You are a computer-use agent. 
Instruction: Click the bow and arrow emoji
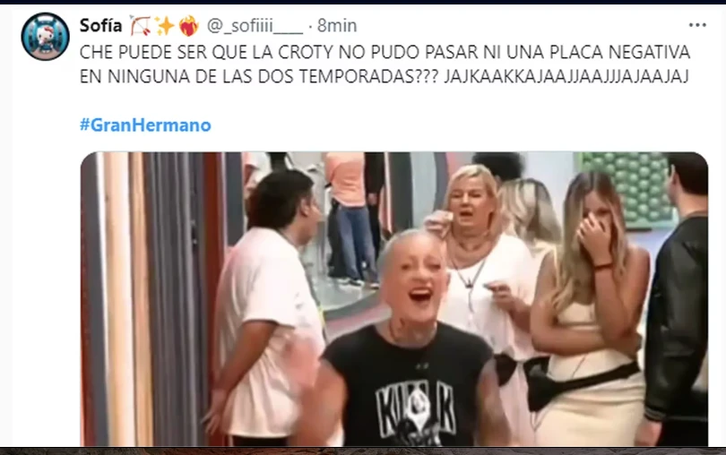tap(140, 26)
